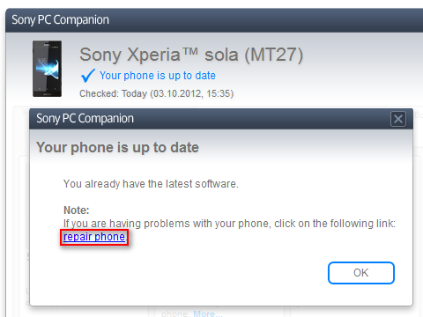423x317 pixels.
Task: Click the main Sony PC Companion window title bar
Action: 214,20
